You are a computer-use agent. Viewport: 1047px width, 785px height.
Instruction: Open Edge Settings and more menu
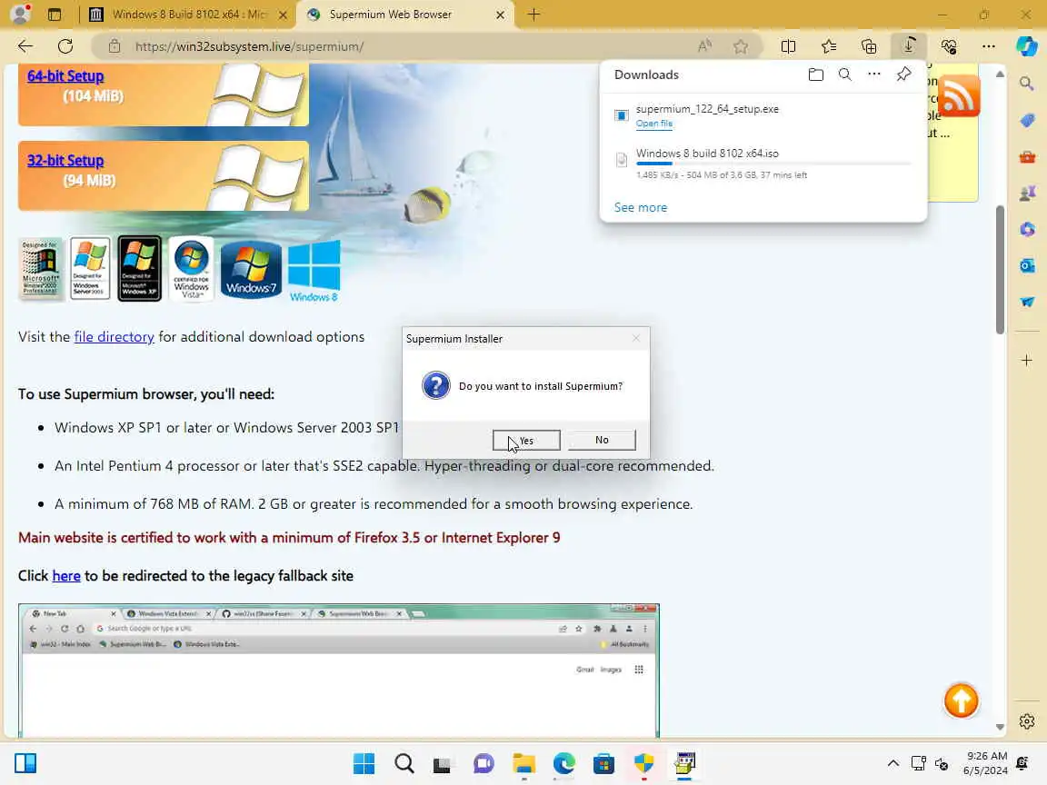989,46
